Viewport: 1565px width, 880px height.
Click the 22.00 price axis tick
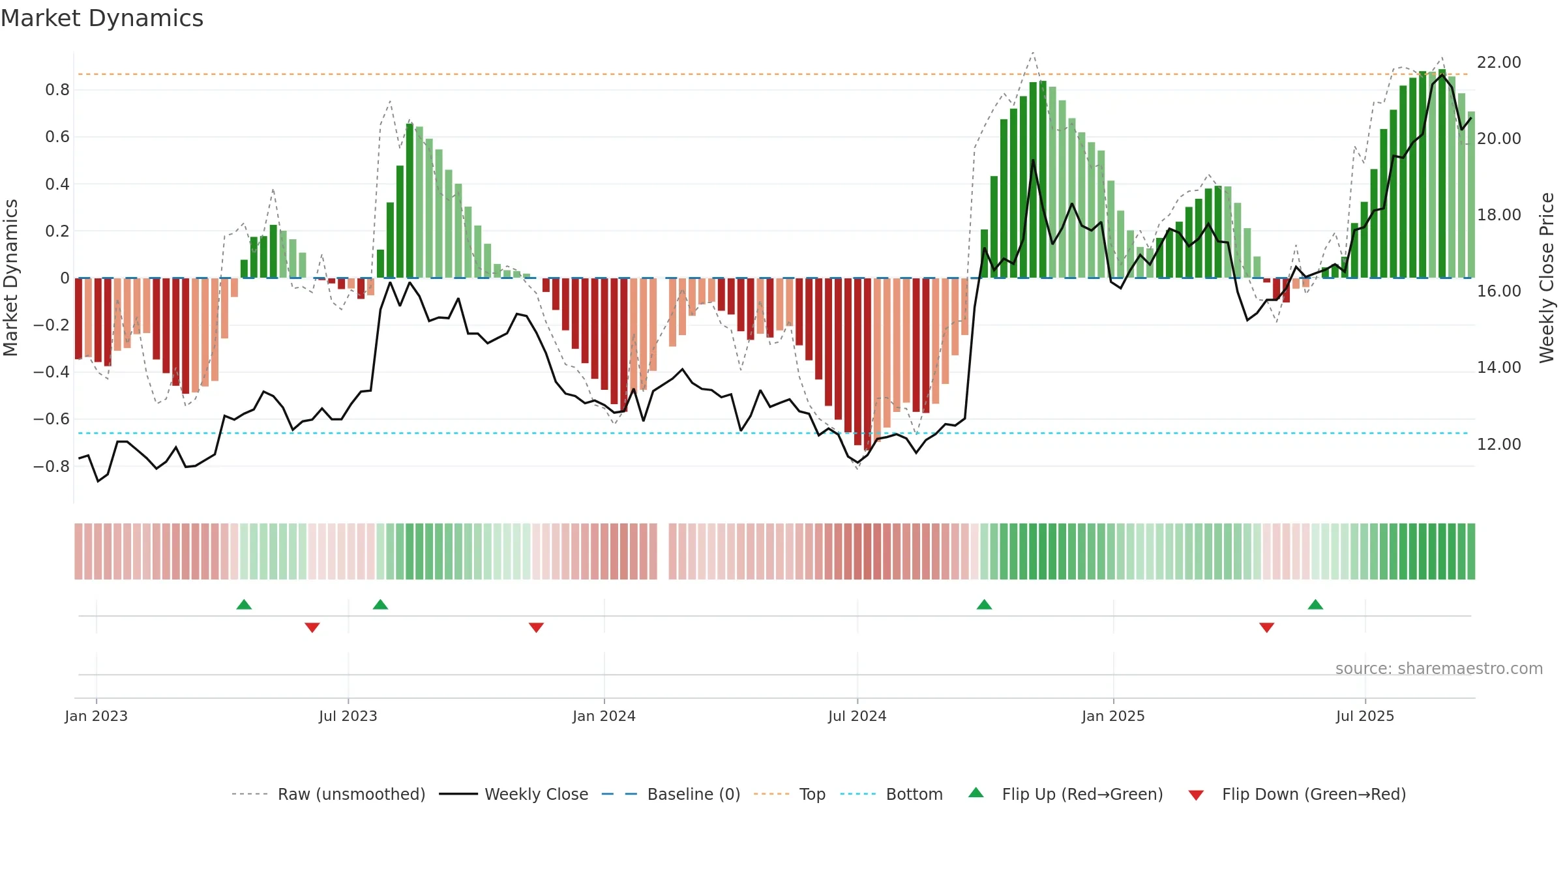point(1498,63)
